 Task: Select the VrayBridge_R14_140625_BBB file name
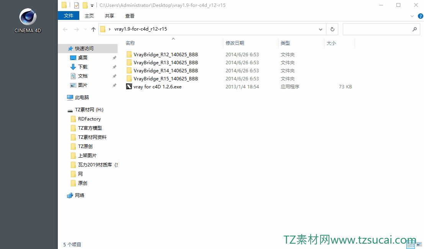coord(166,71)
